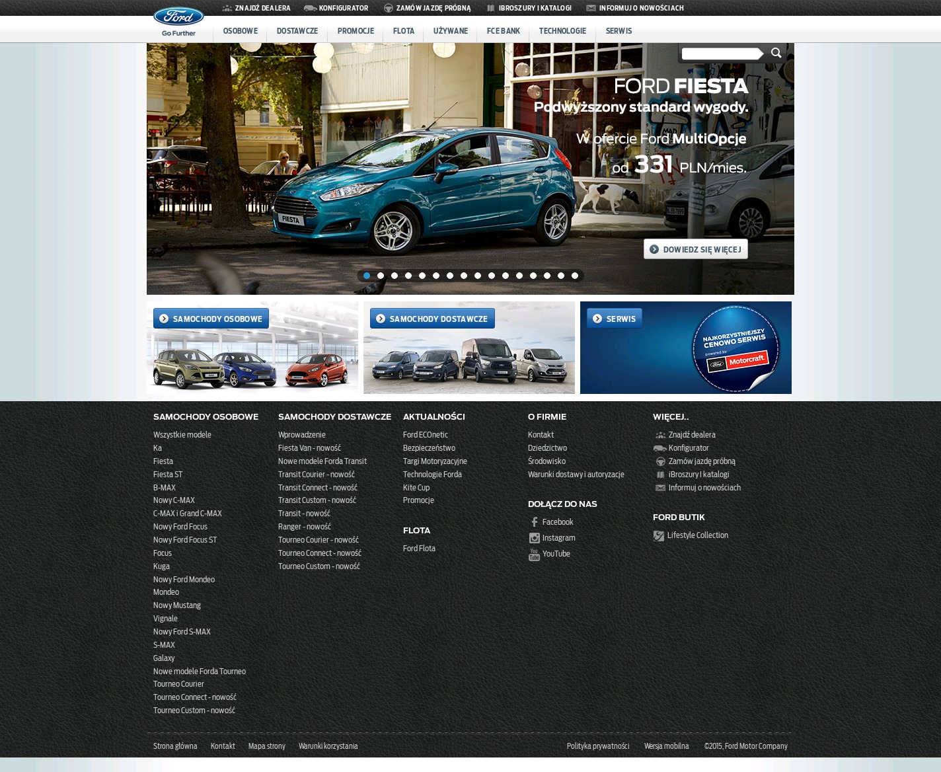The width and height of the screenshot is (941, 772).
Task: Open the Używane menu
Action: (451, 31)
